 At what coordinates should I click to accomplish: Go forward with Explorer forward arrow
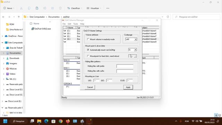pyautogui.click(x=9, y=17)
